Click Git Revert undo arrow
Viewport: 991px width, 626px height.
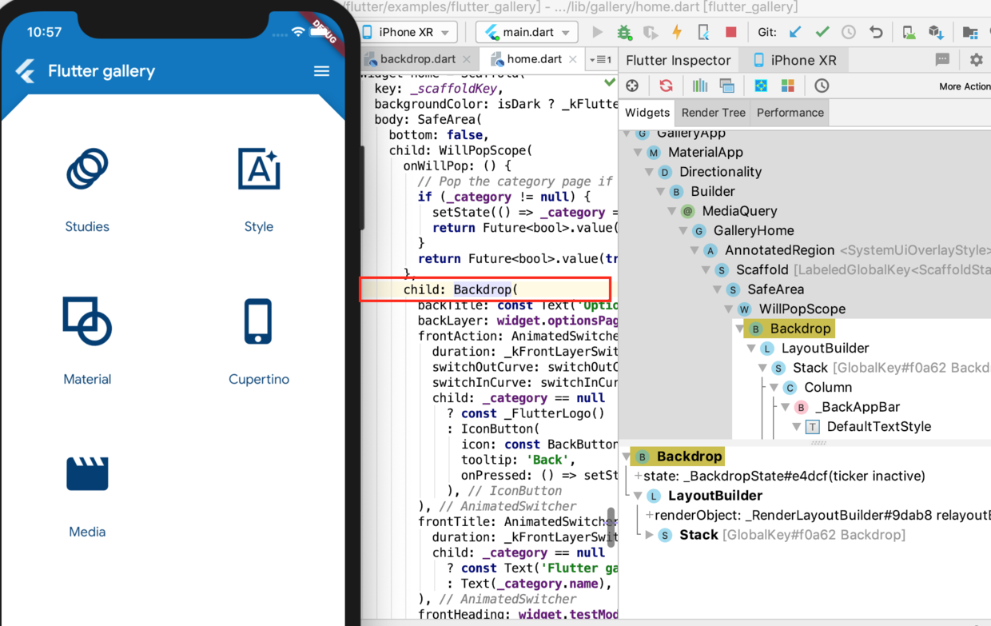tap(876, 32)
